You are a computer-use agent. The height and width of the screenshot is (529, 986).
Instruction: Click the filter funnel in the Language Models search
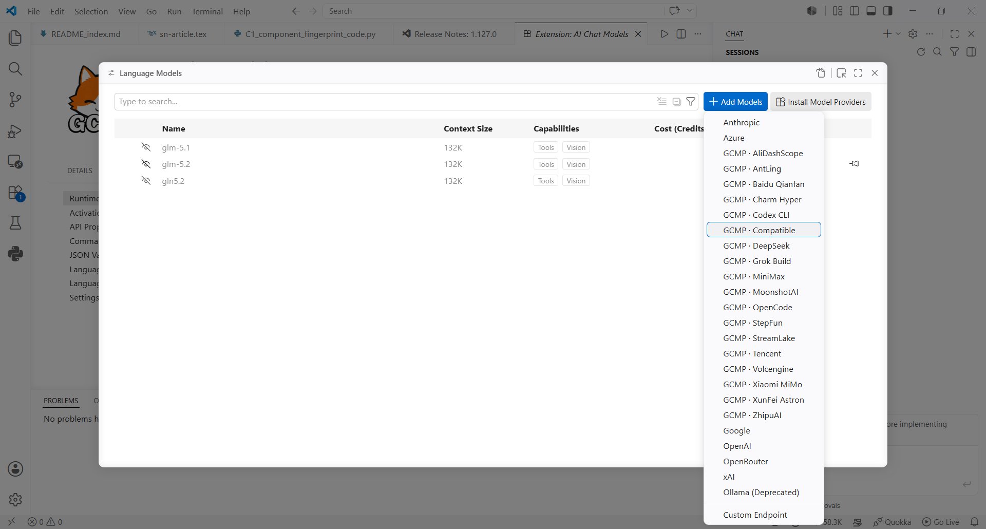pyautogui.click(x=691, y=102)
